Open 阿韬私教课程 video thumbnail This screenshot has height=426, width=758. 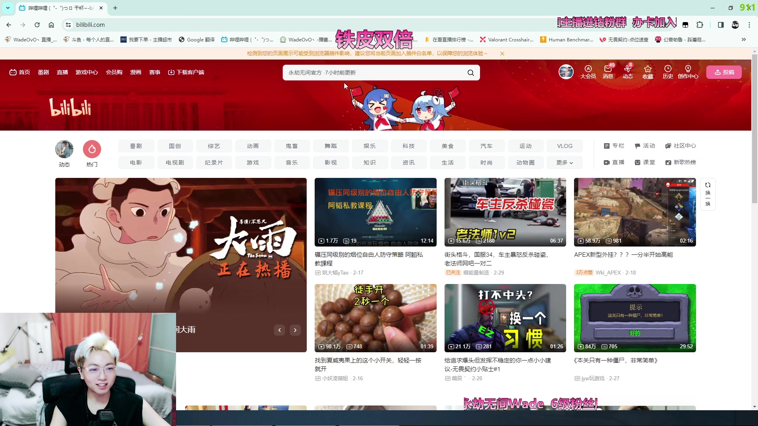point(375,212)
